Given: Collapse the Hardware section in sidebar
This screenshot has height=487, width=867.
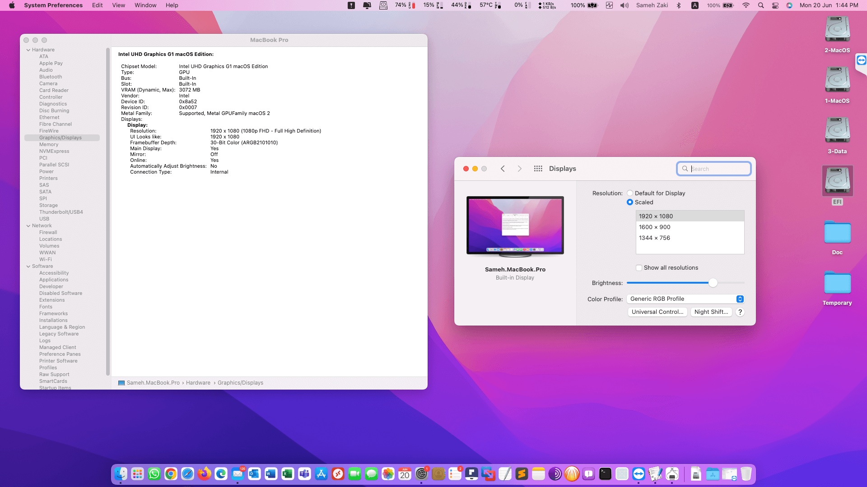Looking at the screenshot, I should pos(28,50).
